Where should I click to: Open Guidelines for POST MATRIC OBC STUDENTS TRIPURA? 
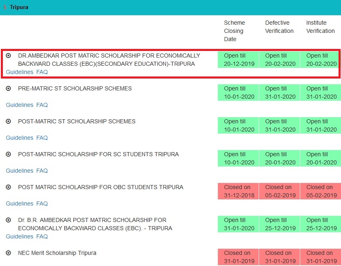pos(20,204)
